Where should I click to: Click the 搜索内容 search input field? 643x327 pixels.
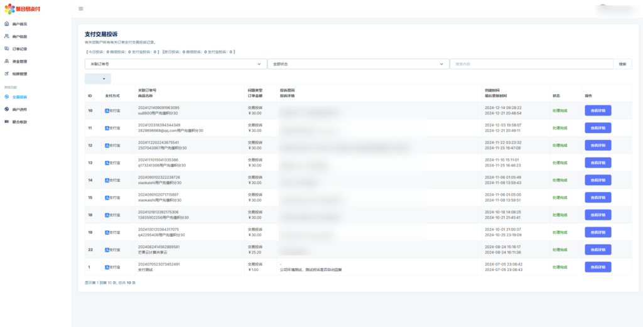(x=531, y=64)
